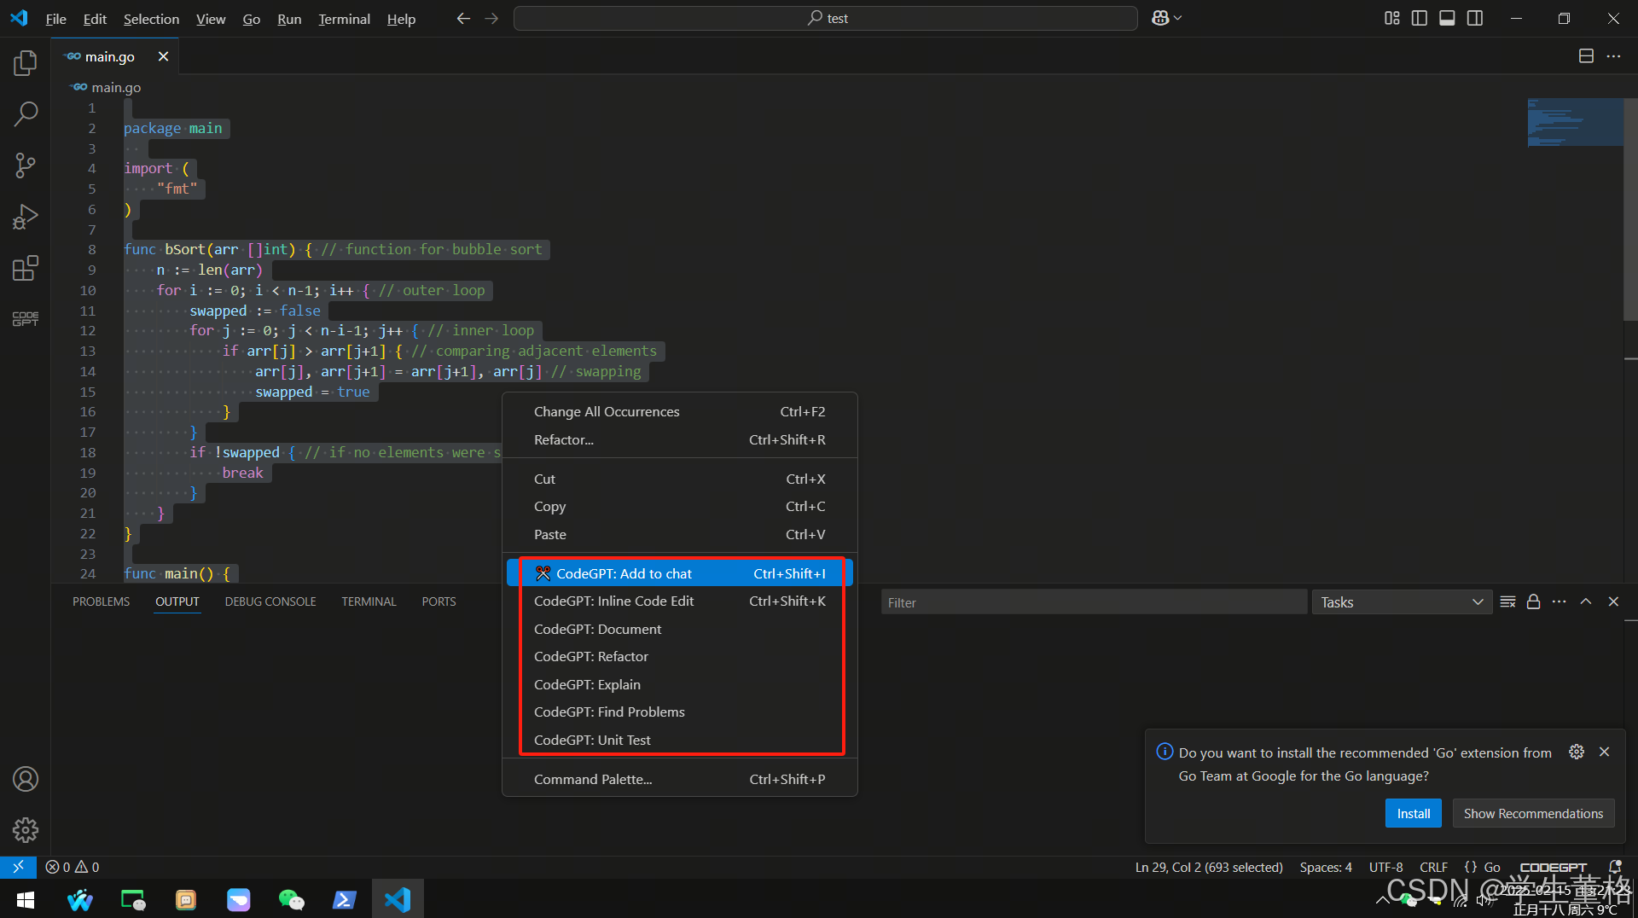Close the bottom panel
The width and height of the screenshot is (1638, 918).
pyautogui.click(x=1613, y=601)
